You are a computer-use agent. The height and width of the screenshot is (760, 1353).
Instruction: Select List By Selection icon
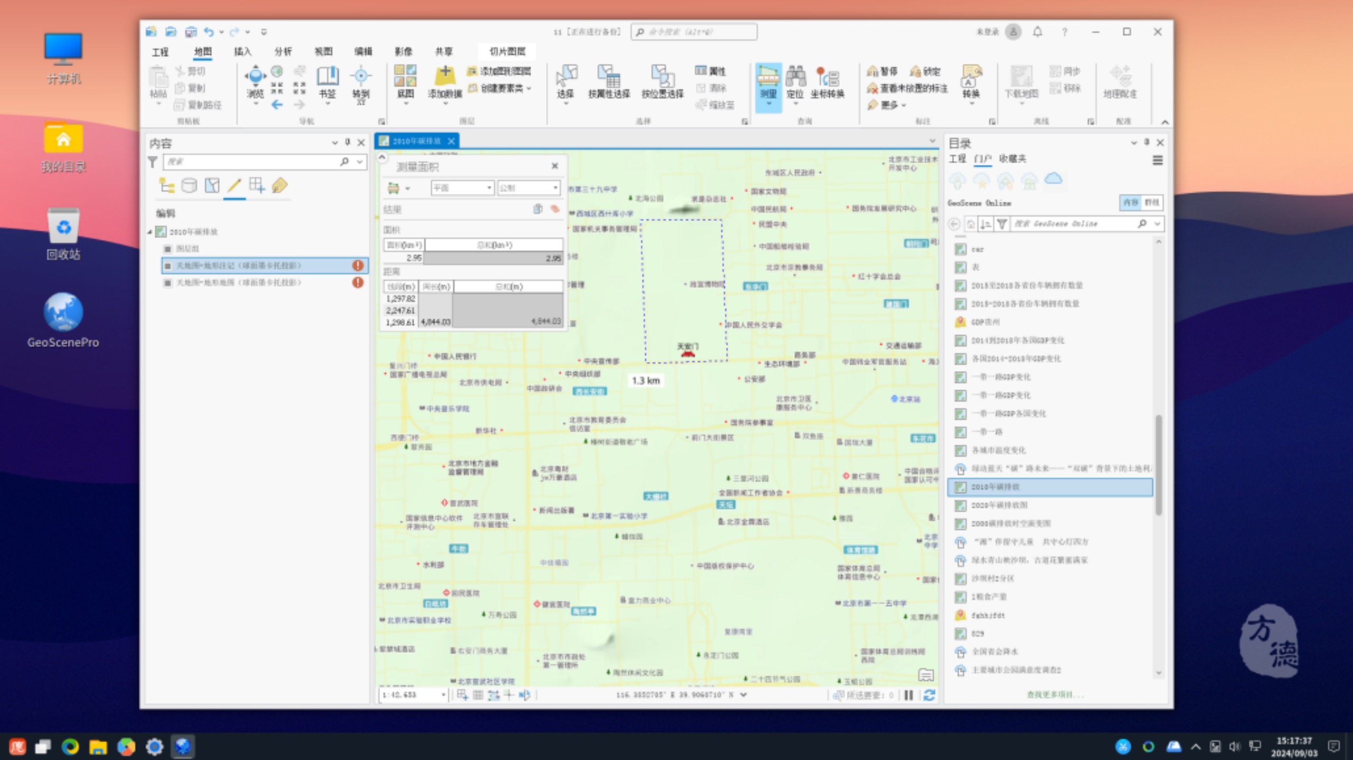pyautogui.click(x=212, y=185)
